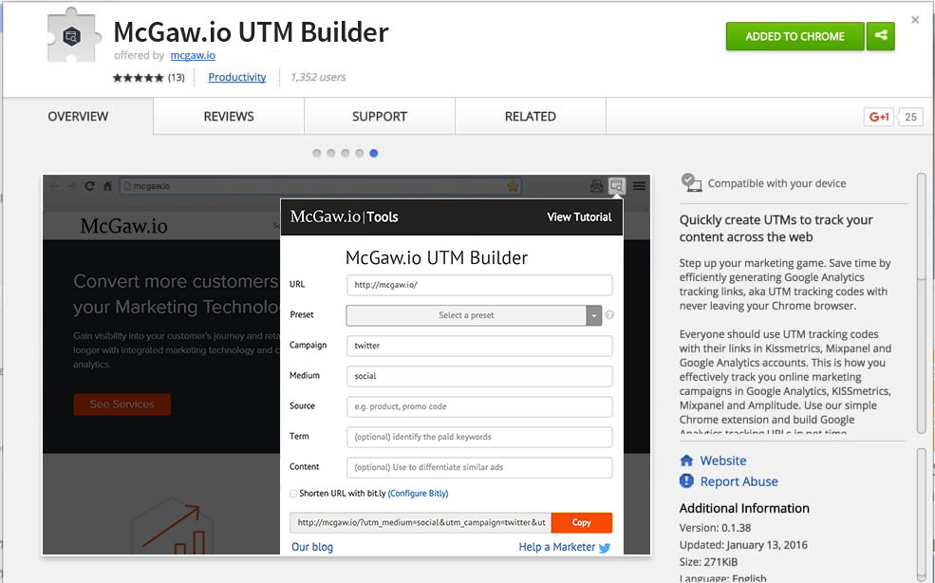Click the printer-like extension icon in preview toolbar
935x583 pixels.
596,185
